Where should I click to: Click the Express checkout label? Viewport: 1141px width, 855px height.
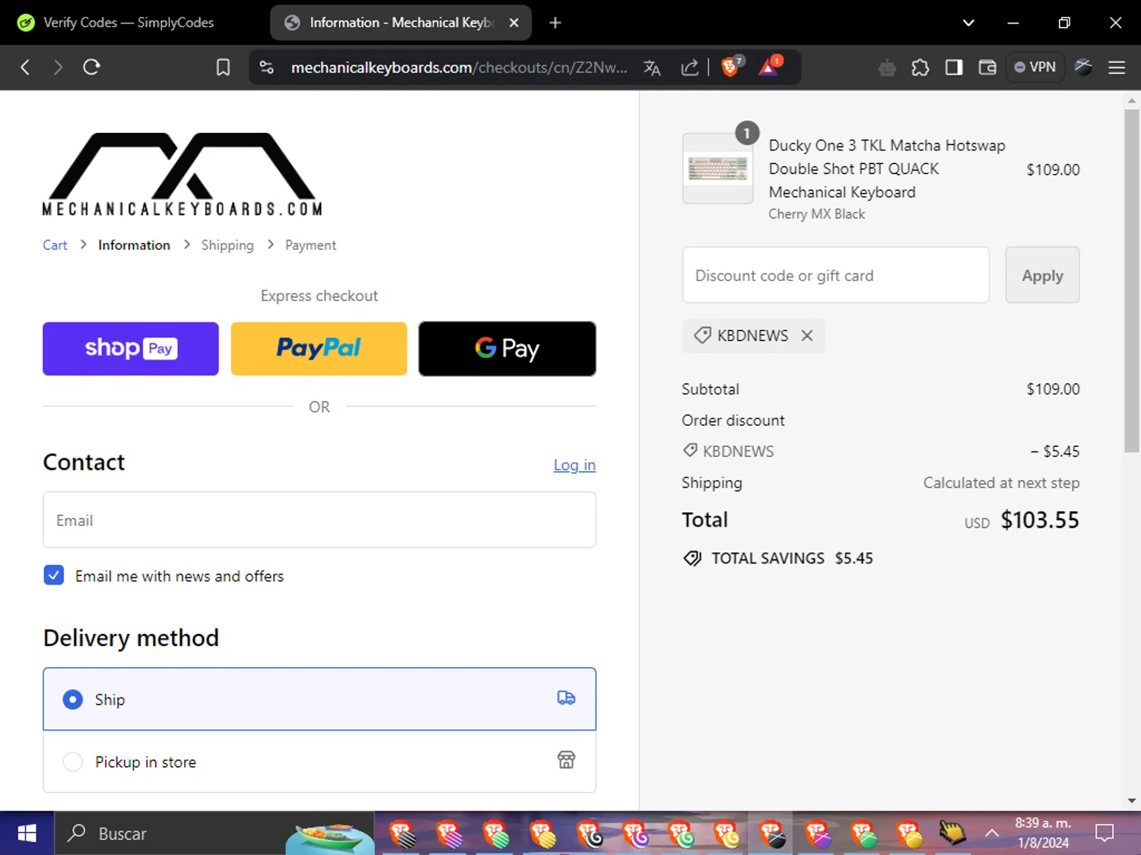click(319, 296)
